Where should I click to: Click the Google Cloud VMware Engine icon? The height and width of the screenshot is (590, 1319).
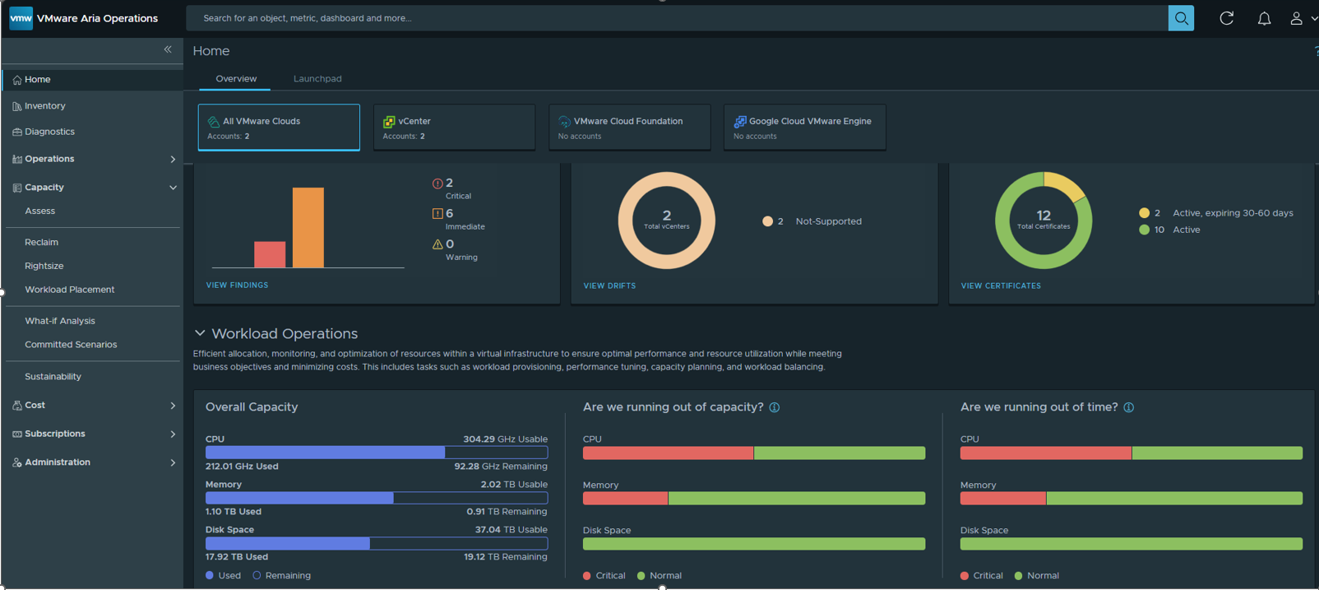pos(740,122)
